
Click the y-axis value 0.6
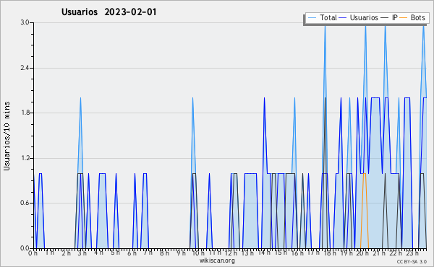pyautogui.click(x=25, y=203)
